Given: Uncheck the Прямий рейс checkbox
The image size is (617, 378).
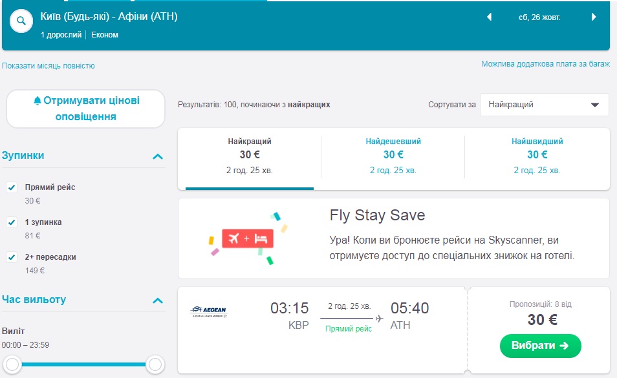Looking at the screenshot, I should (x=12, y=187).
